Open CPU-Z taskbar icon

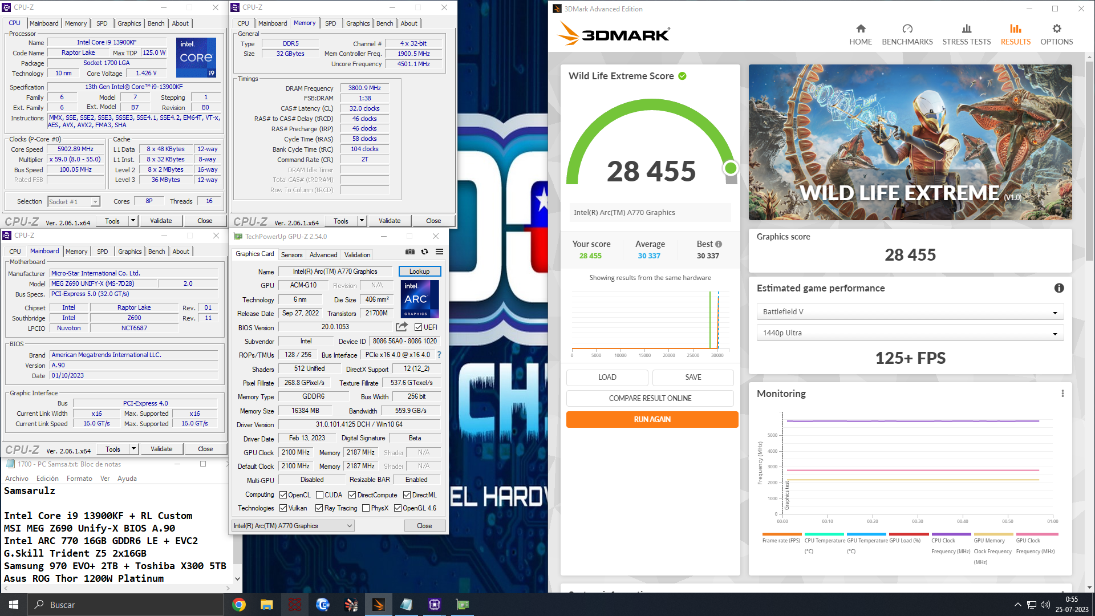(434, 605)
